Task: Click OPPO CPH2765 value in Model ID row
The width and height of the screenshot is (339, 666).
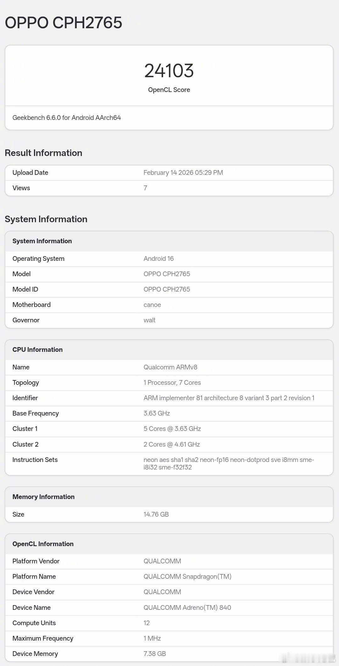Action: pyautogui.click(x=167, y=289)
